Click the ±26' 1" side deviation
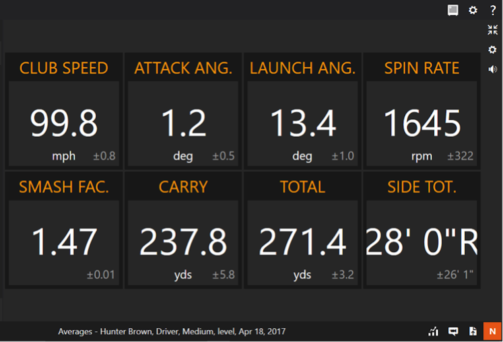This screenshot has width=503, height=342. [455, 275]
